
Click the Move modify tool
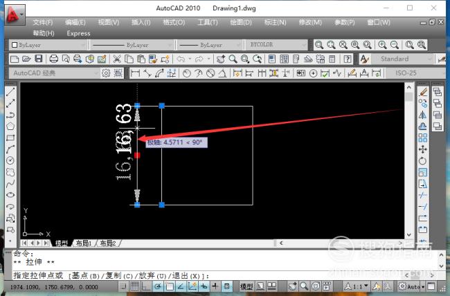tap(423, 149)
